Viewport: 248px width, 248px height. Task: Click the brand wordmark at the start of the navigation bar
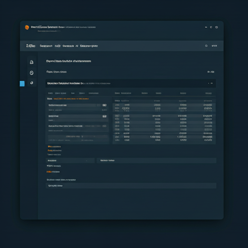[x=31, y=46]
